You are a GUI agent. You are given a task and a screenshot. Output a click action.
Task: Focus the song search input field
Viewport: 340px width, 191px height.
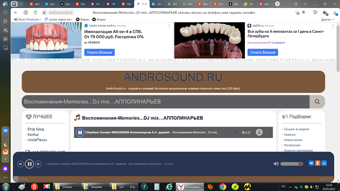coord(166,102)
